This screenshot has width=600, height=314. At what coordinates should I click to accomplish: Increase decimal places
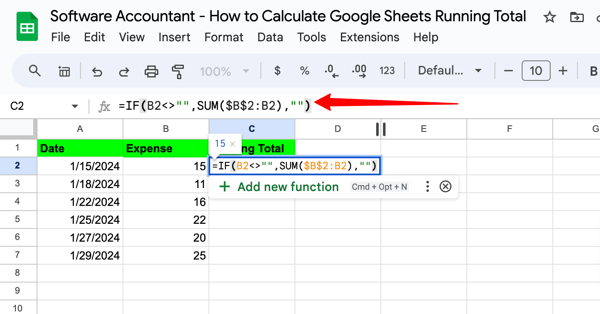[x=360, y=71]
